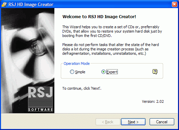Click the RSJ Software logo image
179x130 pixels.
40,99
